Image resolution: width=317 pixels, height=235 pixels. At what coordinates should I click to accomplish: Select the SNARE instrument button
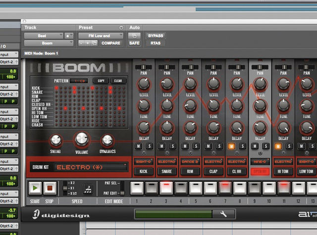(167, 171)
